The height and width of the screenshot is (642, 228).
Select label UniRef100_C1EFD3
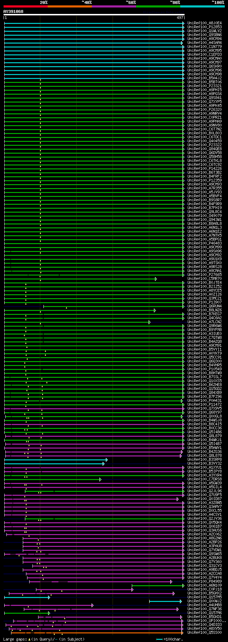click(204, 55)
